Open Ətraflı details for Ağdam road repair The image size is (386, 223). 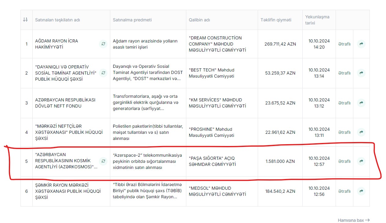coord(344,44)
